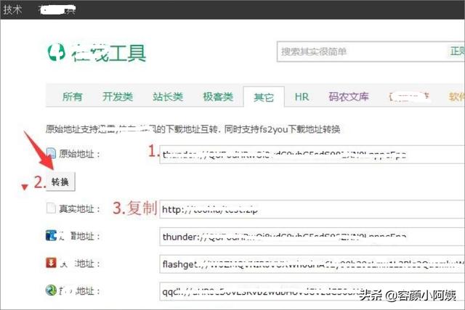The height and width of the screenshot is (310, 465).
Task: Open the 所有 tab
Action: (72, 97)
